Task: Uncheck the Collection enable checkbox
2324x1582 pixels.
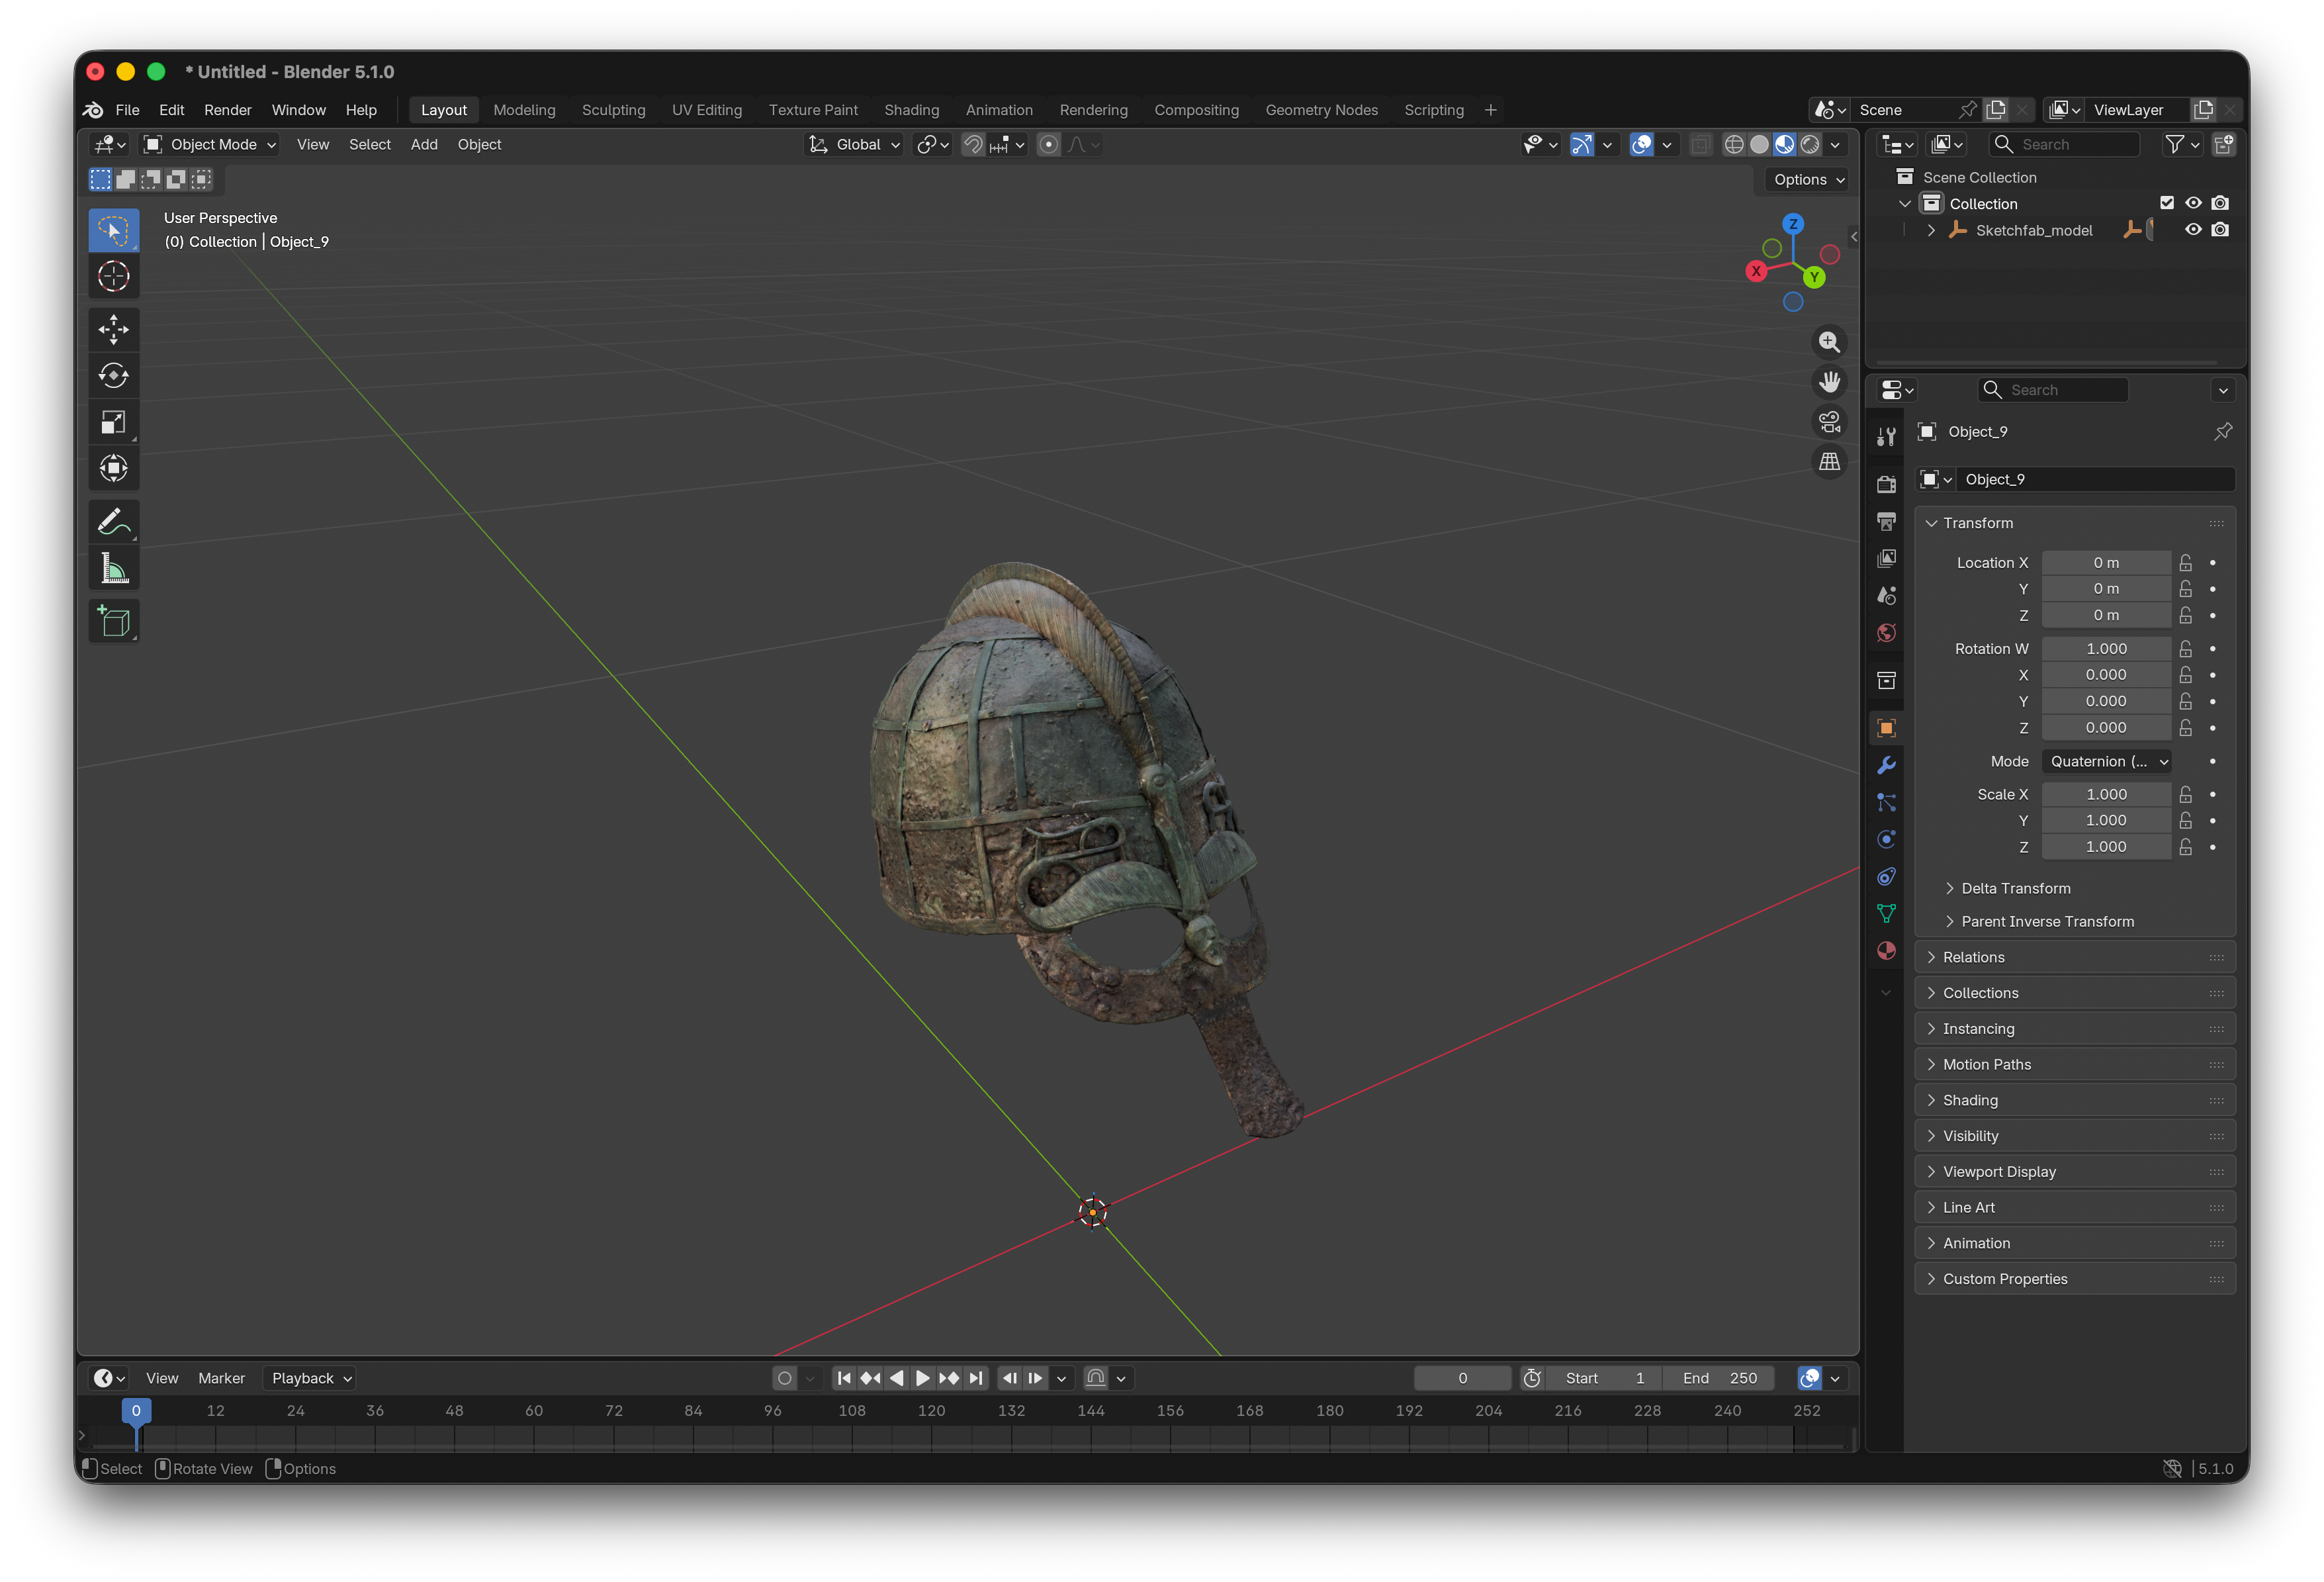Action: 2167,202
